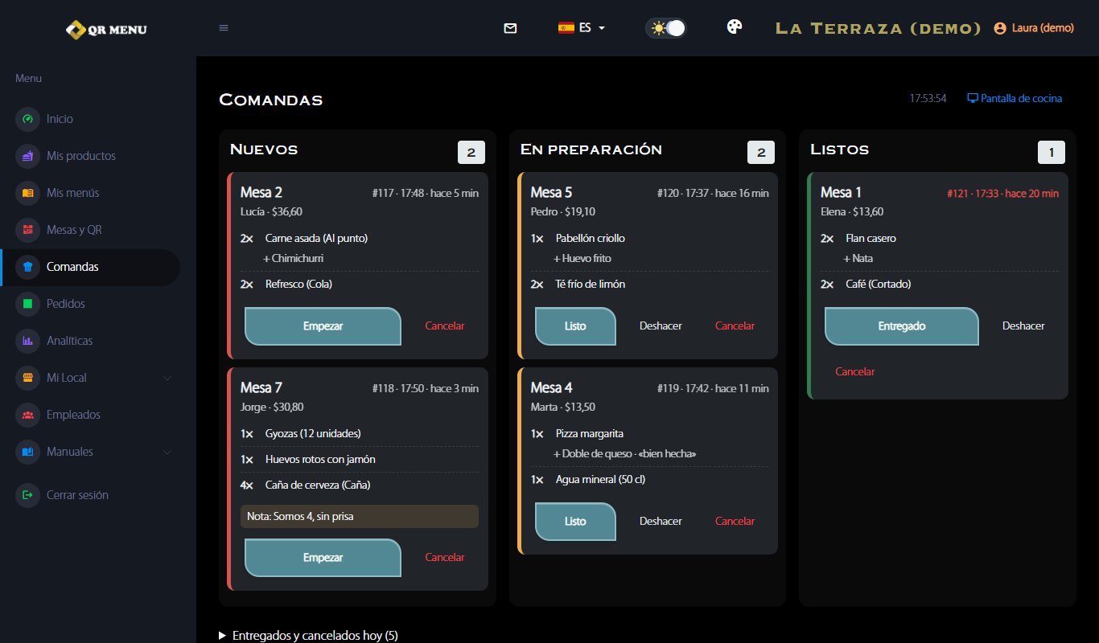Go to Inicio in the sidebar

[x=60, y=119]
